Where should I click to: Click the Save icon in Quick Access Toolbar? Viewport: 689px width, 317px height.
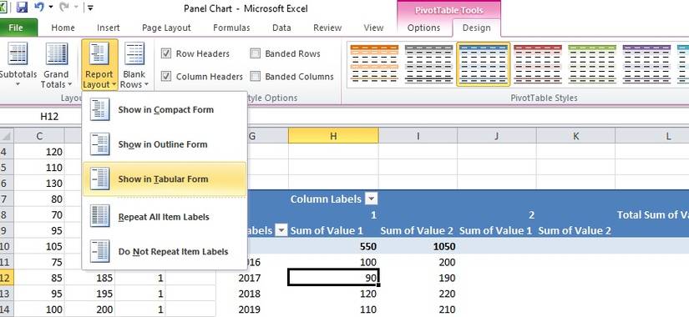(x=22, y=7)
